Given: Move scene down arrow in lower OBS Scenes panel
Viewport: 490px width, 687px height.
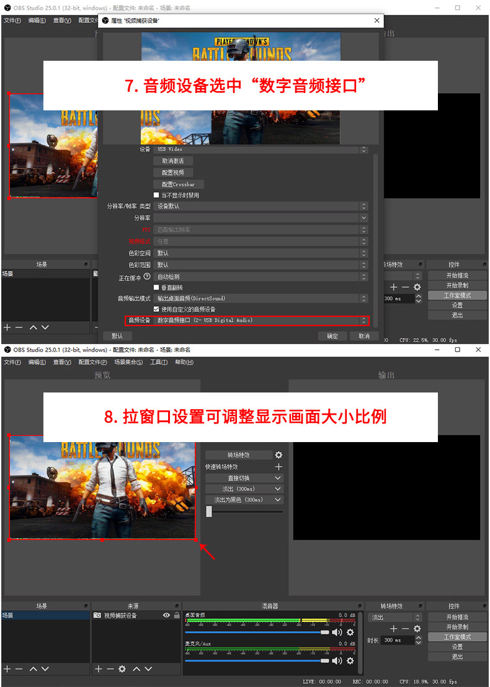Looking at the screenshot, I should click(45, 669).
